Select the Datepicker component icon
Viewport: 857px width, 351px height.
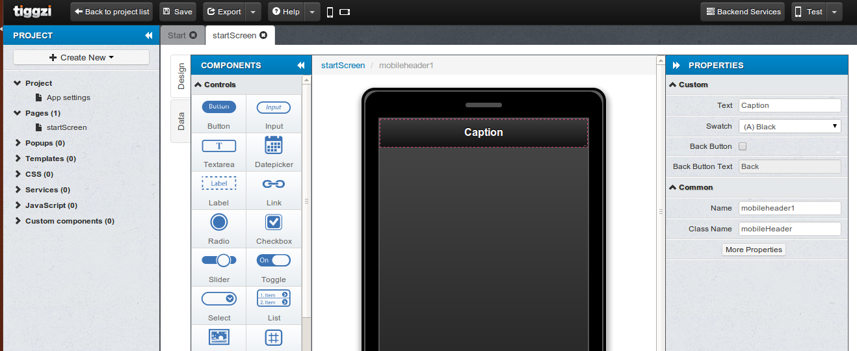274,146
